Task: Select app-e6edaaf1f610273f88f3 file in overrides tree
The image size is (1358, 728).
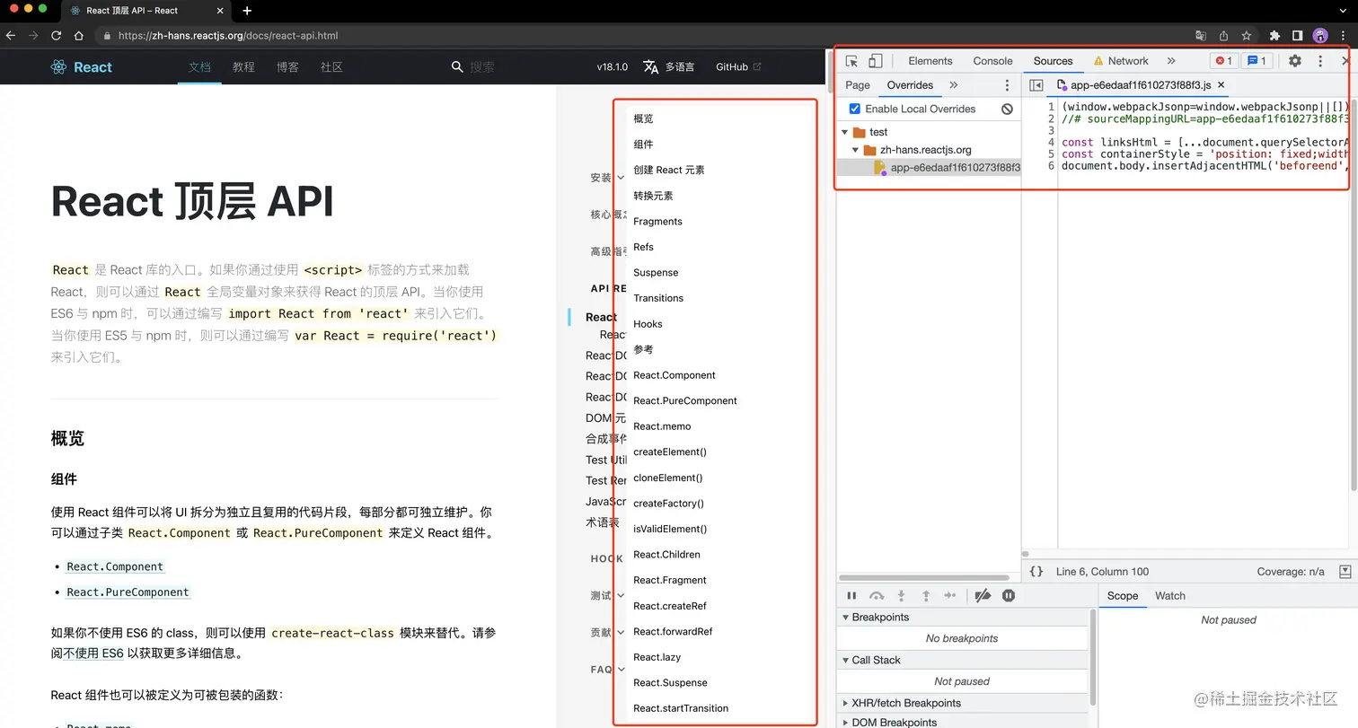Action: [929, 168]
